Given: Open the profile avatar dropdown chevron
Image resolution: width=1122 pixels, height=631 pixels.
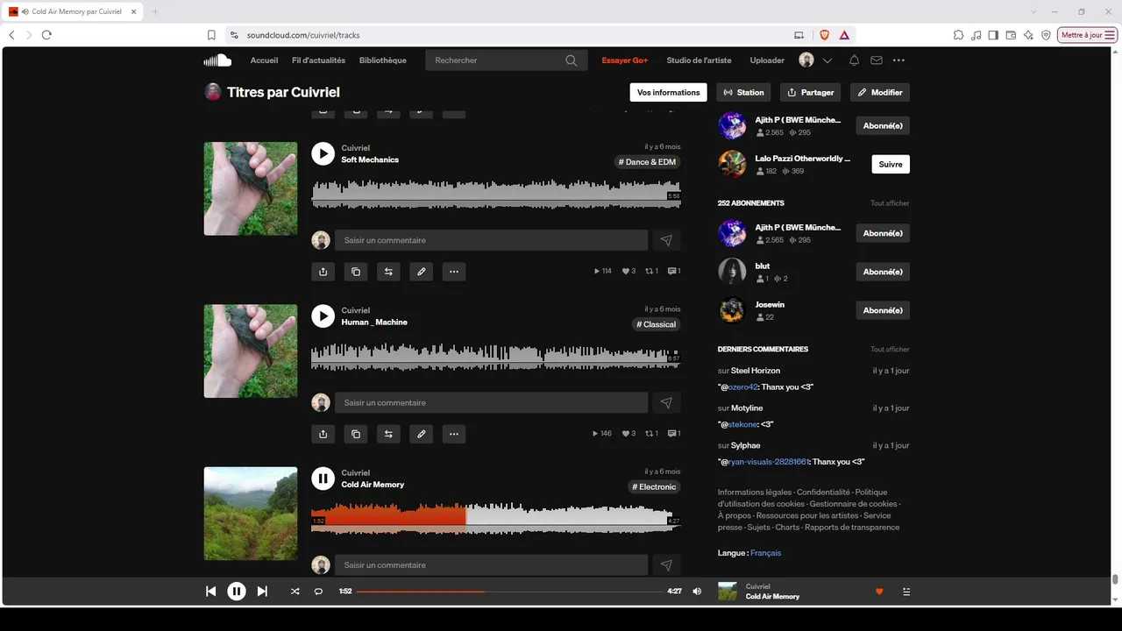Looking at the screenshot, I should click(x=827, y=60).
